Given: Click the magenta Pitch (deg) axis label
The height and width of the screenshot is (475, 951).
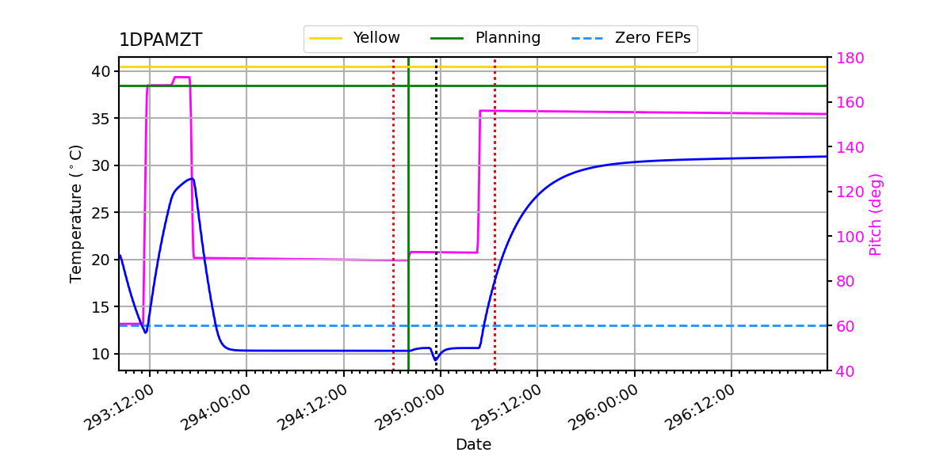Looking at the screenshot, I should pos(876,214).
